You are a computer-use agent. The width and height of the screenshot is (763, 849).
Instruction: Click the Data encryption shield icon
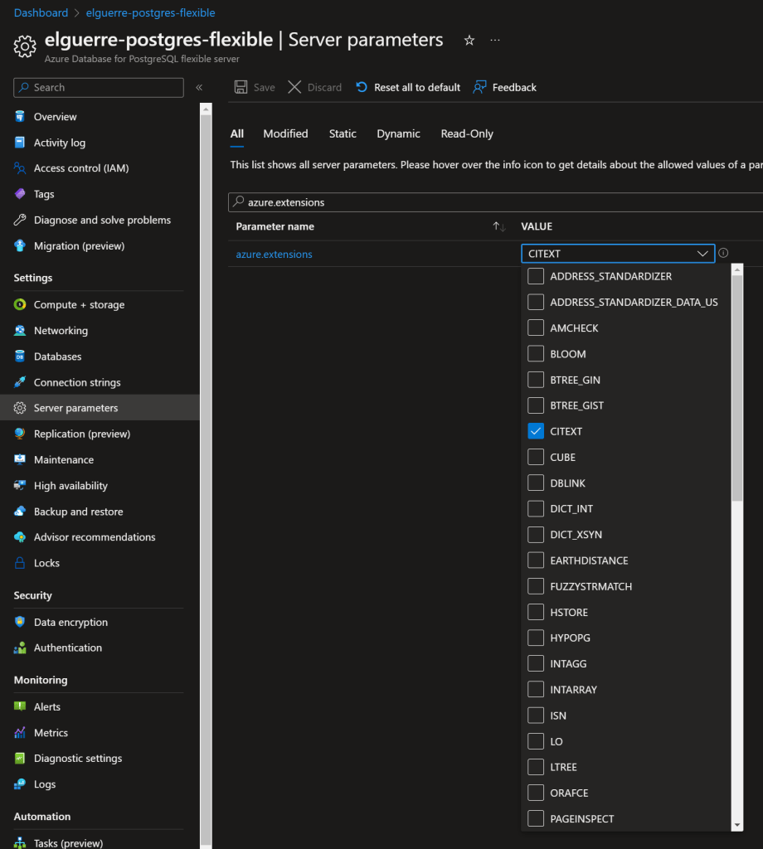tap(20, 623)
